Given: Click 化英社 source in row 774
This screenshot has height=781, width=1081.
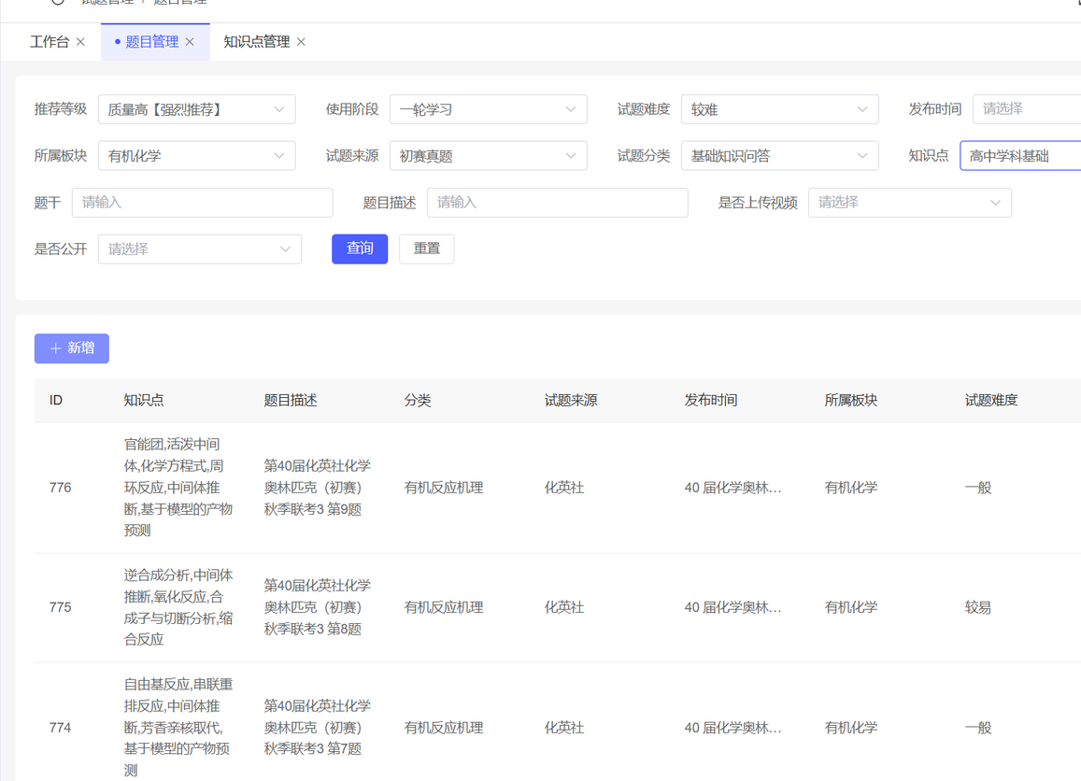Looking at the screenshot, I should (564, 728).
